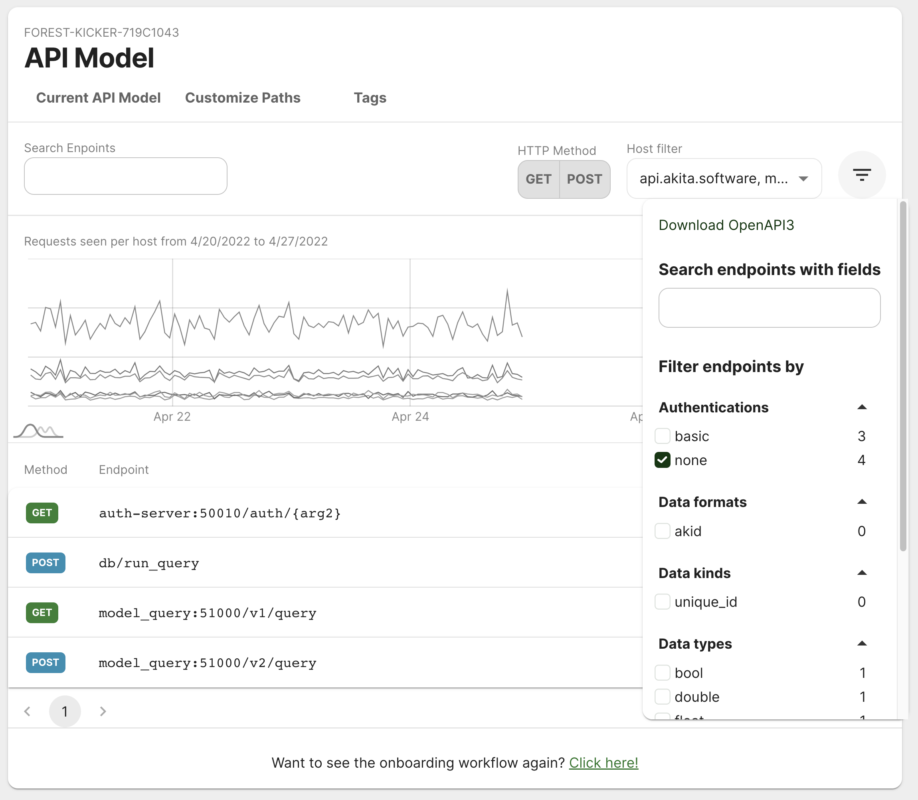Go to next page arrow
The width and height of the screenshot is (918, 800).
(x=103, y=711)
